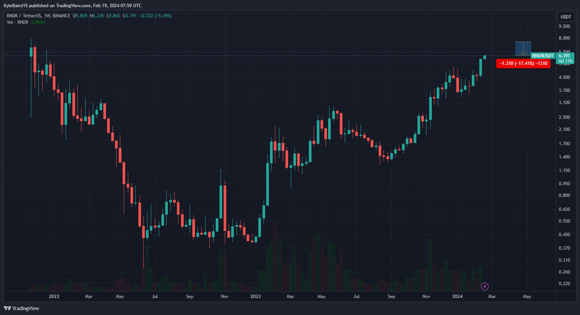Click the low value L5.843
Image resolution: width=580 pixels, height=315 pixels.
(x=113, y=16)
